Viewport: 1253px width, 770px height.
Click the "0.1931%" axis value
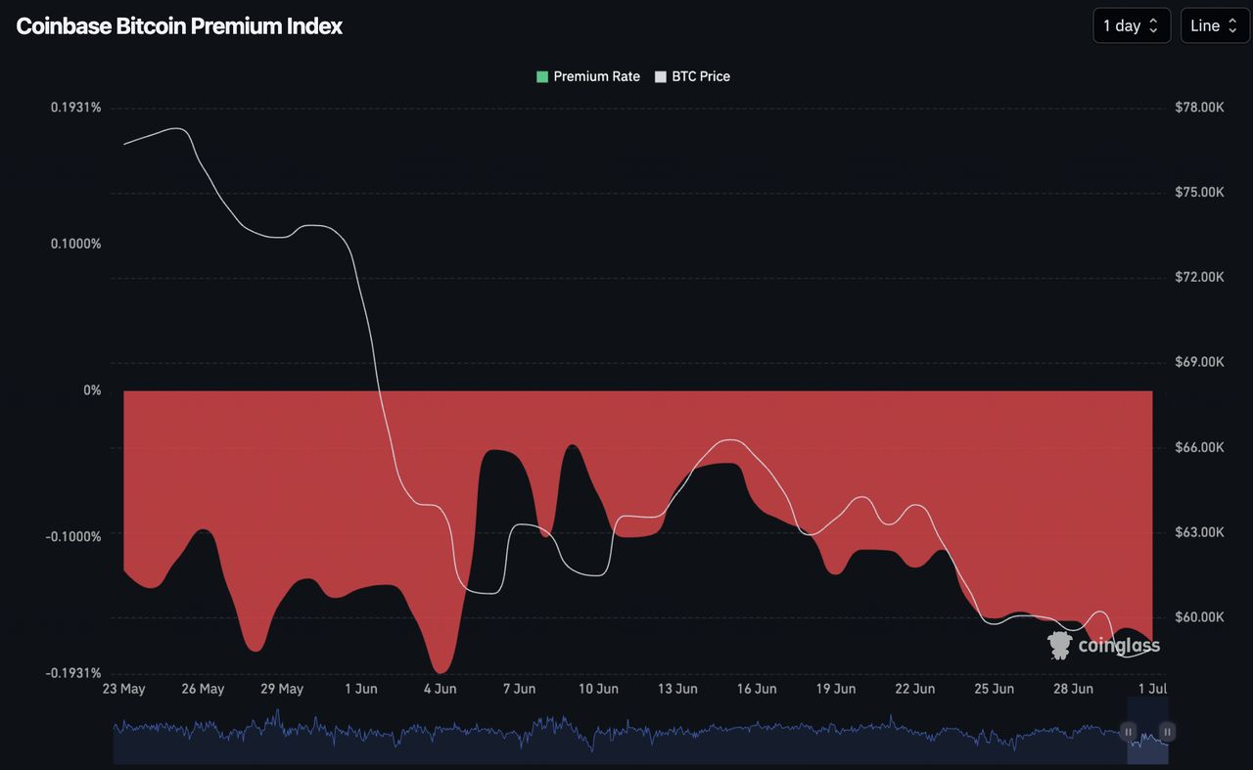(x=76, y=108)
